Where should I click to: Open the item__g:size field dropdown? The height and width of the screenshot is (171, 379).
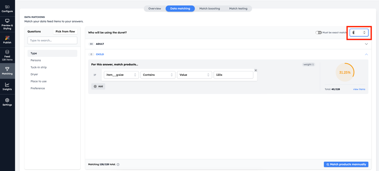[x=122, y=75]
